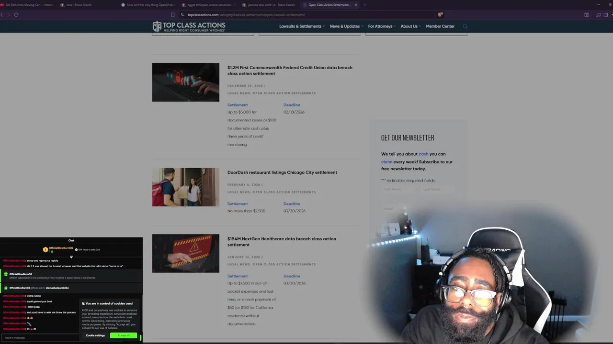613x344 pixels.
Task: Click NextGen Healthcare warning thumbnail image
Action: (186, 253)
